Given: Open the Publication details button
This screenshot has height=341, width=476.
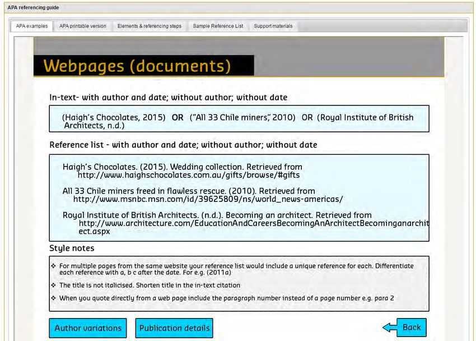Looking at the screenshot, I should coord(174,328).
